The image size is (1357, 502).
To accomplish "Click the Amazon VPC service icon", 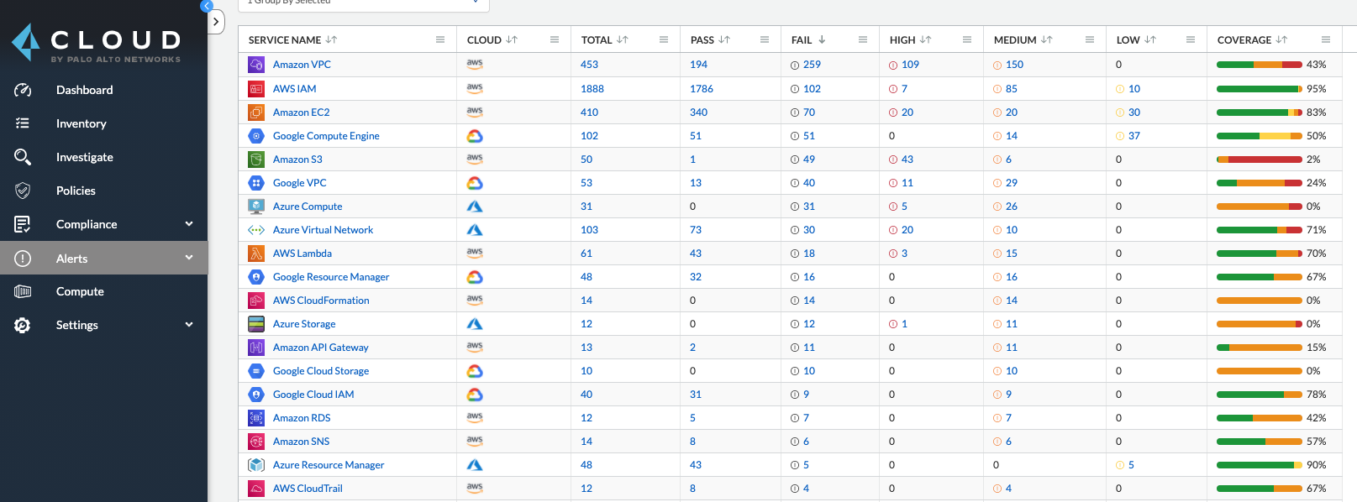I will 256,65.
